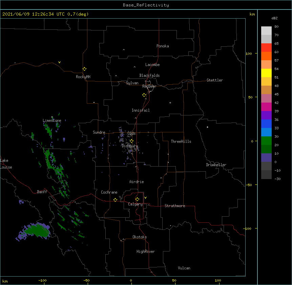Screen dimensions: 292x285
Task: Select the yellow diamond marker between Olds and Didsbury
Action: (131, 141)
